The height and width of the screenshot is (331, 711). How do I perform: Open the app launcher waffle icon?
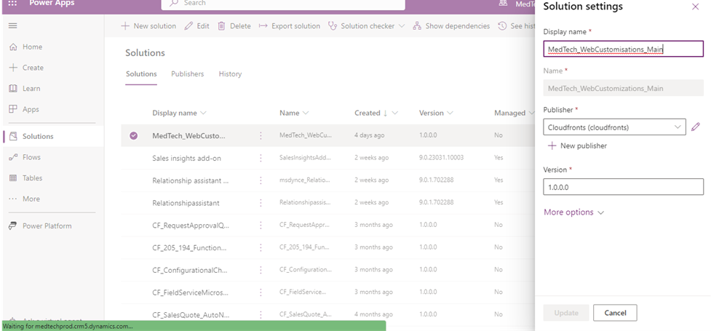point(12,3)
